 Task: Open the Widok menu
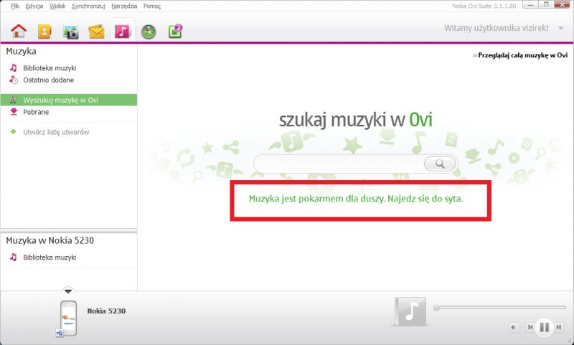[57, 6]
